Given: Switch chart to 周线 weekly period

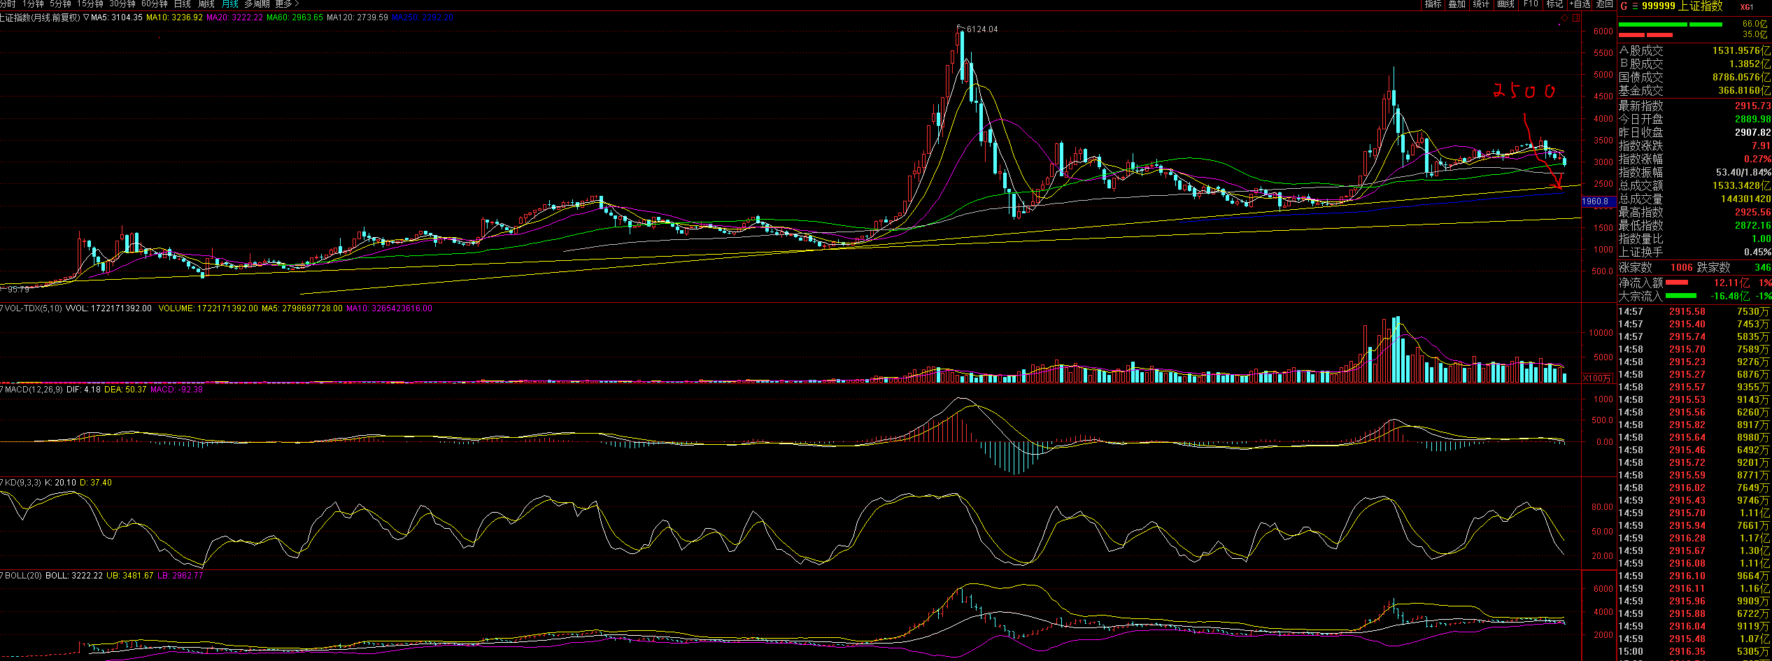Looking at the screenshot, I should click(x=206, y=4).
